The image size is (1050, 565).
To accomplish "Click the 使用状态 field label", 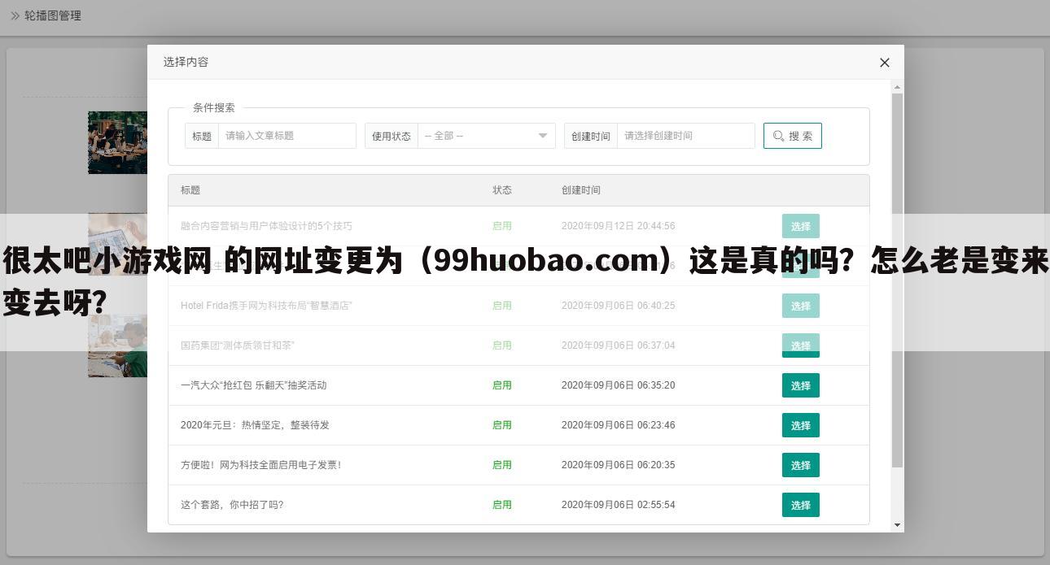I will pos(392,136).
